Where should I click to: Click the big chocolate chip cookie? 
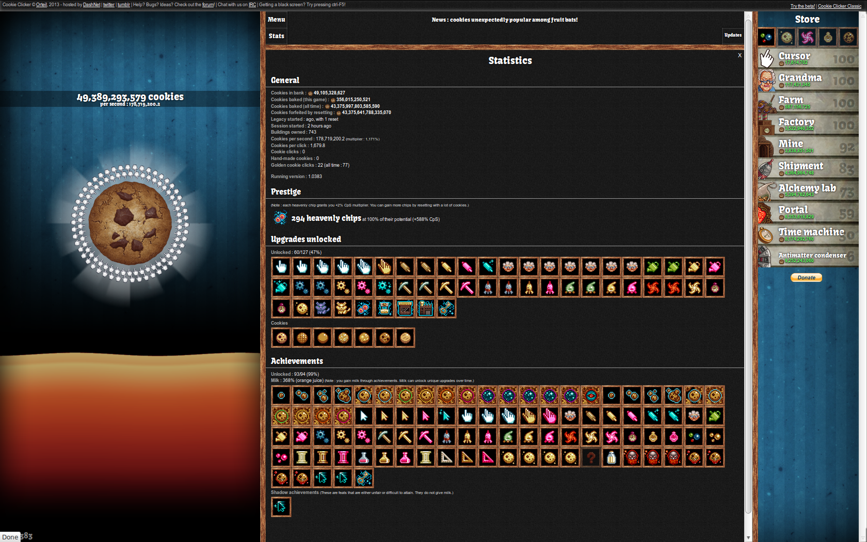pyautogui.click(x=130, y=223)
